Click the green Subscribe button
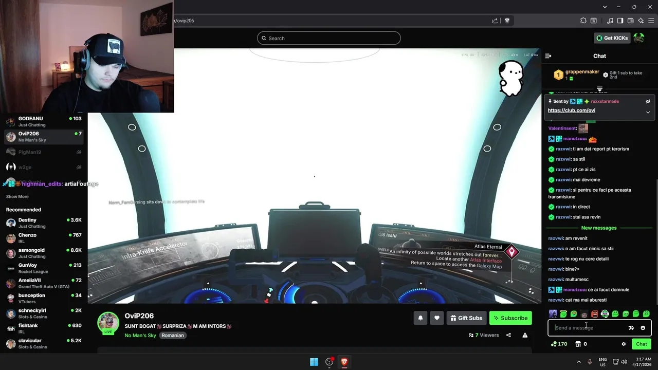This screenshot has width=658, height=370. pos(510,318)
